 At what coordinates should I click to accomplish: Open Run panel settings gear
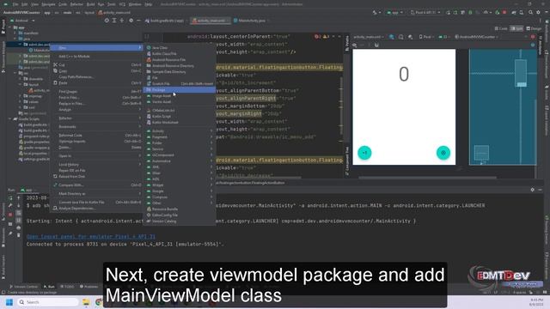coord(533,190)
